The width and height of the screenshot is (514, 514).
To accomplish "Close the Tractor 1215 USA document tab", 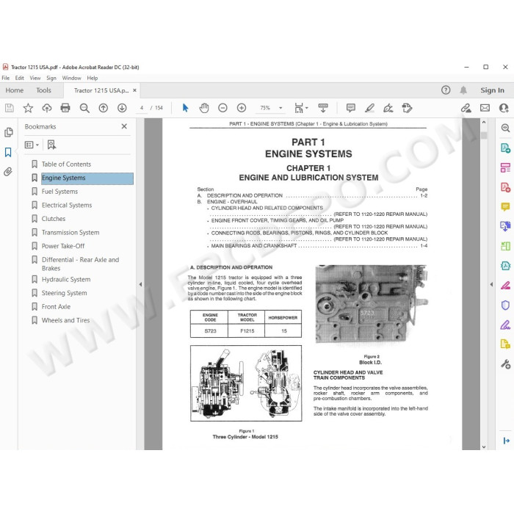I will [x=134, y=90].
